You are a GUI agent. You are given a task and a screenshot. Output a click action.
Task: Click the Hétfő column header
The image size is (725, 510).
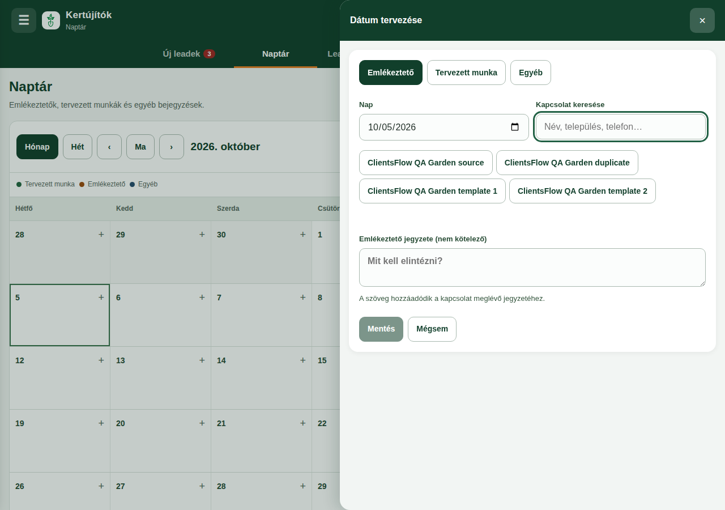(x=59, y=209)
